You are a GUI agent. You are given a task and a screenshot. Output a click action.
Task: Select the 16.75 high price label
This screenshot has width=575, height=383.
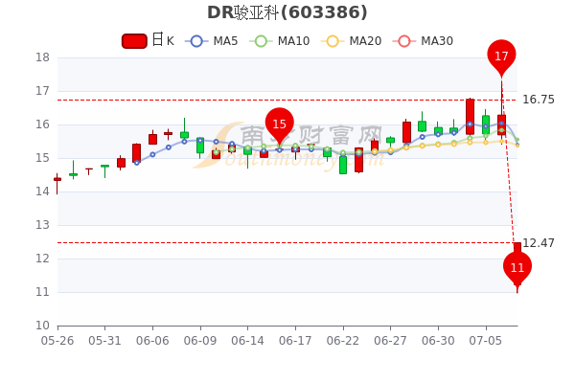click(538, 100)
